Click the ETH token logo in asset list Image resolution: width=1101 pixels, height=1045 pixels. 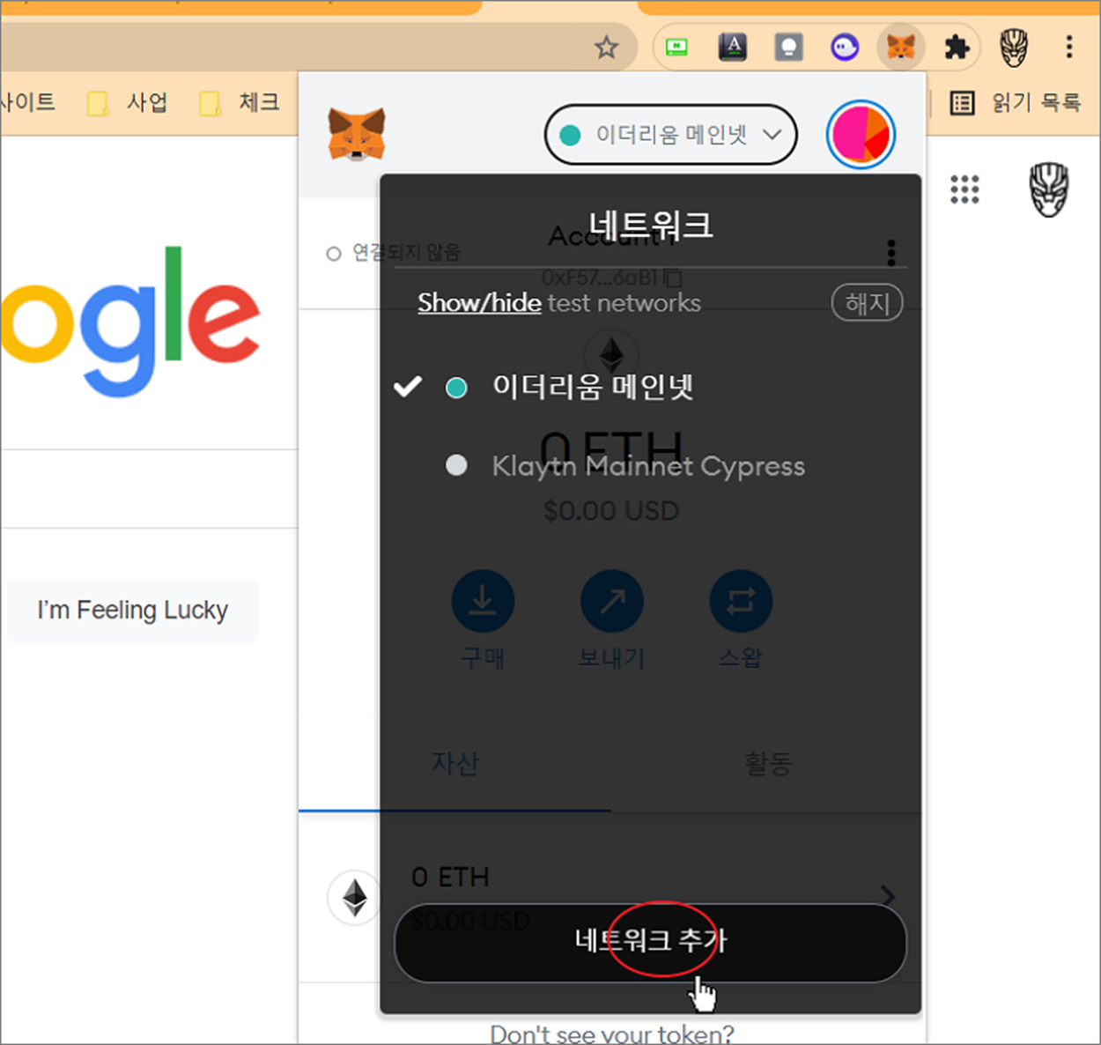tap(355, 898)
